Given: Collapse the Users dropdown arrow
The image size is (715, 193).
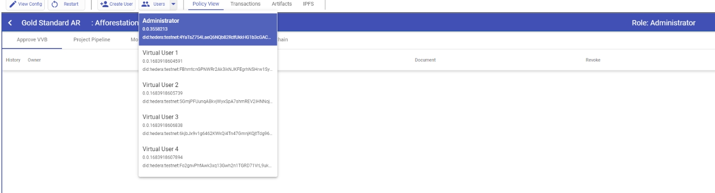Looking at the screenshot, I should tap(173, 4).
